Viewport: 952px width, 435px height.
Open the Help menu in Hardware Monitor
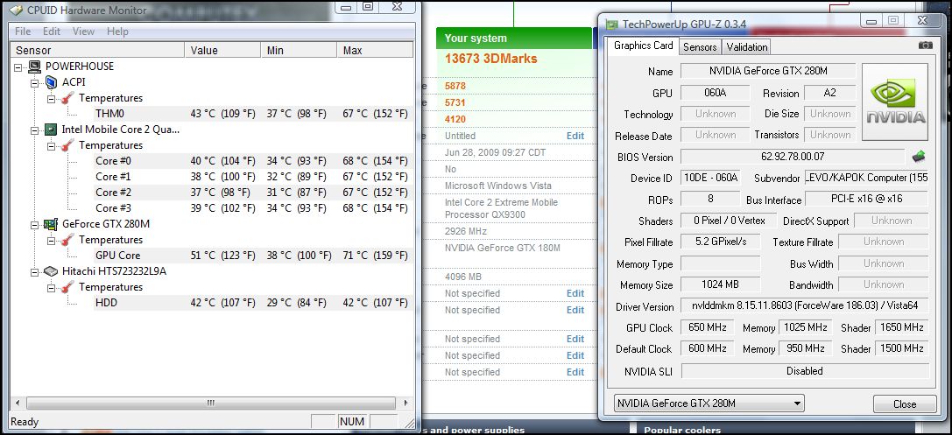pyautogui.click(x=117, y=31)
